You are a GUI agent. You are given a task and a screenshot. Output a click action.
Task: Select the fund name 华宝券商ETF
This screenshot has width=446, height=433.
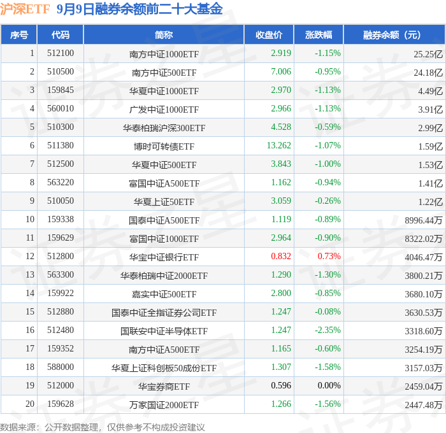[164, 387]
